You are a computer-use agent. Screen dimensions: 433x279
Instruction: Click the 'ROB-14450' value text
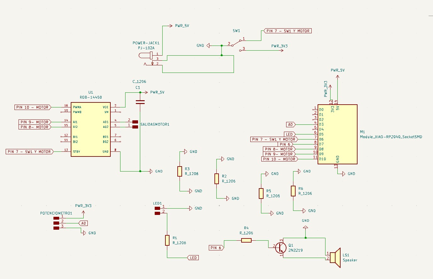click(x=91, y=97)
